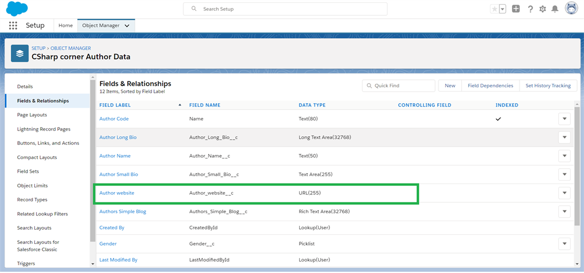Expand Authors Simple Blog row actions menu
Viewport: 584px width, 273px height.
click(x=564, y=211)
